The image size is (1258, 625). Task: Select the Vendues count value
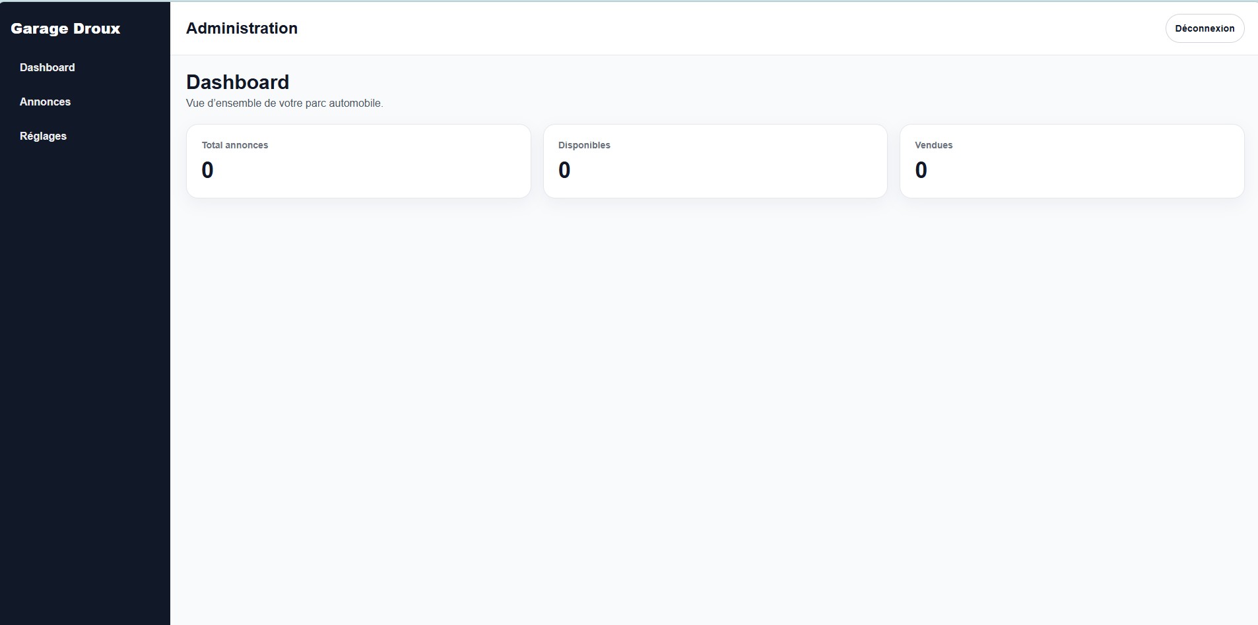pos(921,170)
